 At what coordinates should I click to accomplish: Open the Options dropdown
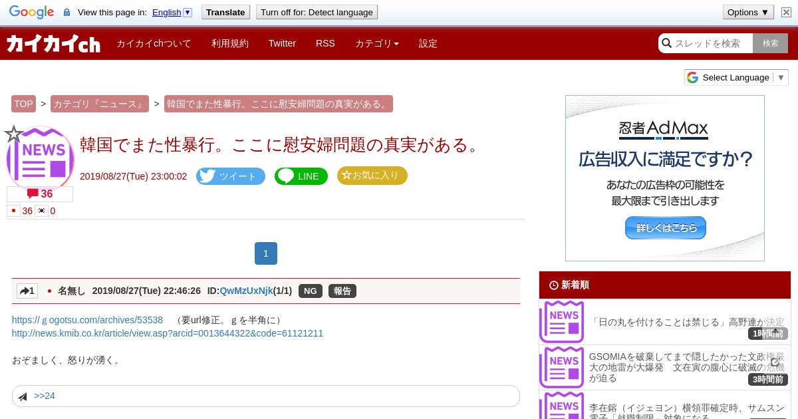click(748, 12)
